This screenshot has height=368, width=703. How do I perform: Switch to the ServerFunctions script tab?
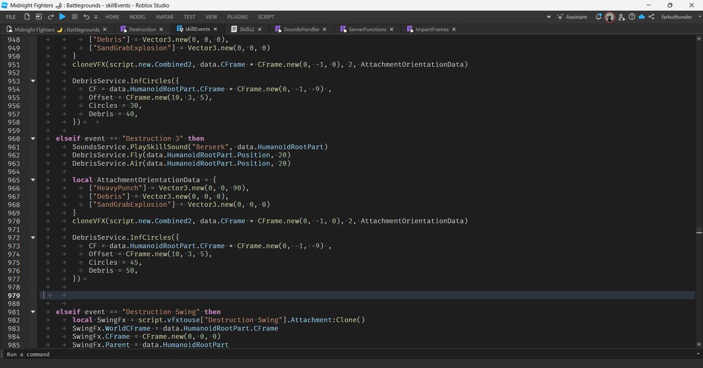point(367,29)
